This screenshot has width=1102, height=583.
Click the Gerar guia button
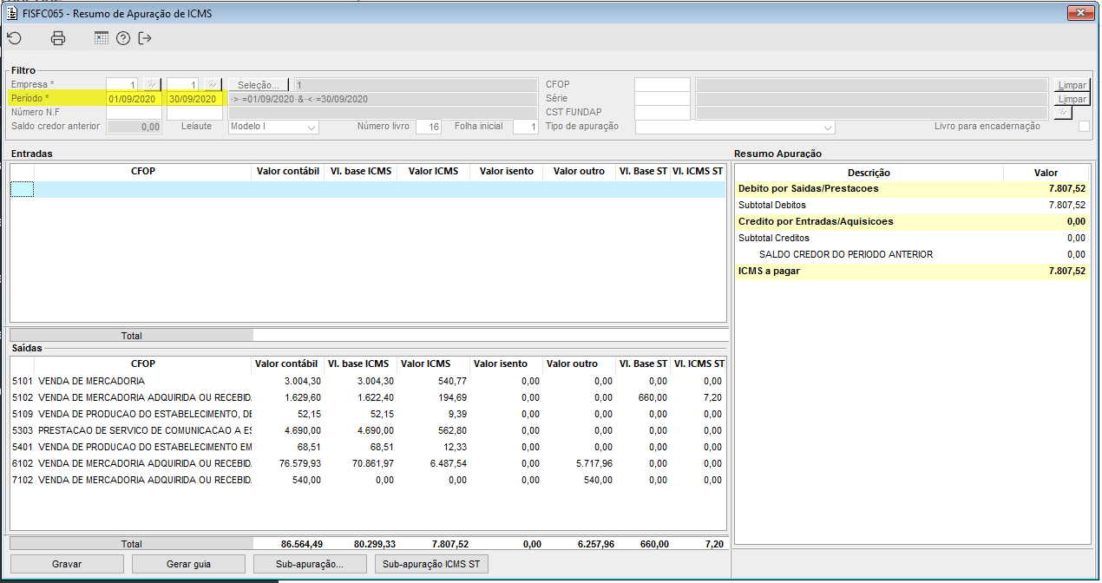pos(188,564)
